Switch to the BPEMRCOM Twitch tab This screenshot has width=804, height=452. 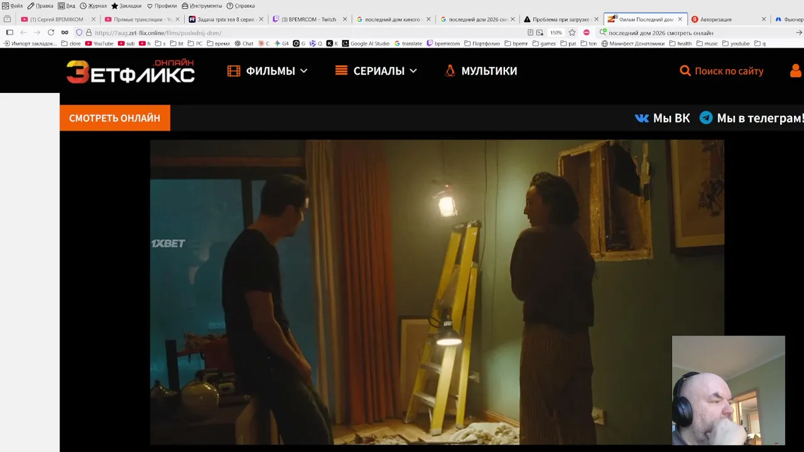310,19
